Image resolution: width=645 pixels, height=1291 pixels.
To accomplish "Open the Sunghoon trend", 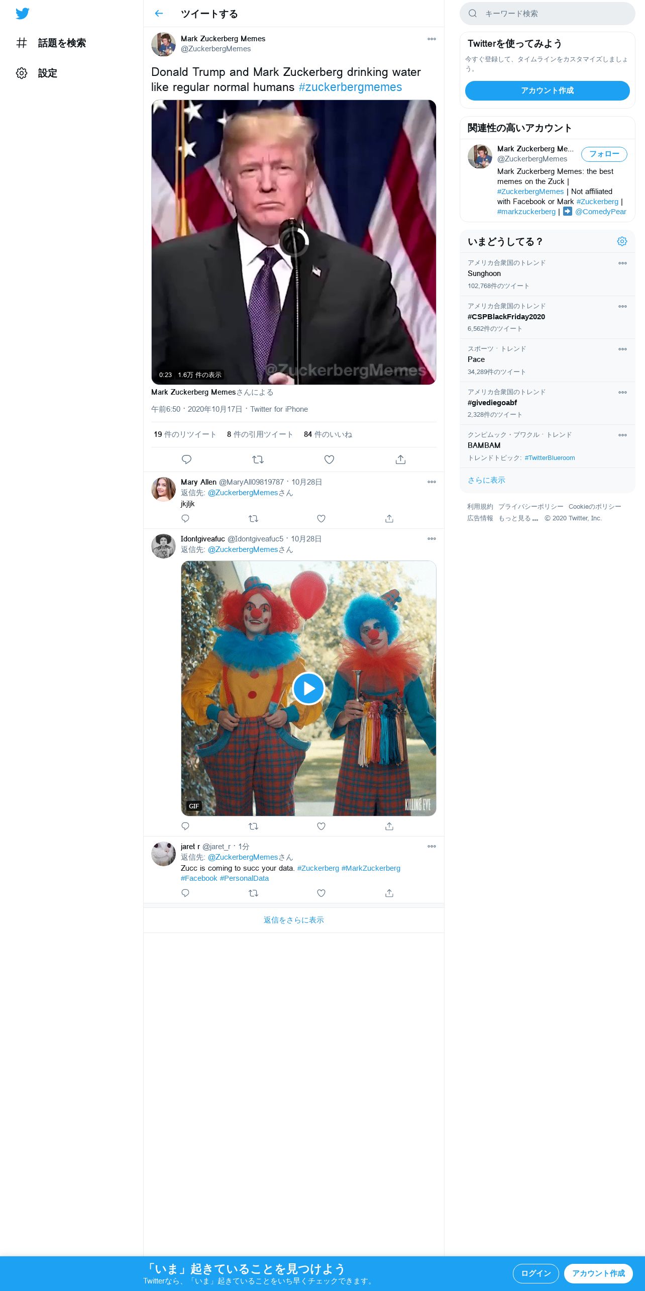I will coord(548,274).
